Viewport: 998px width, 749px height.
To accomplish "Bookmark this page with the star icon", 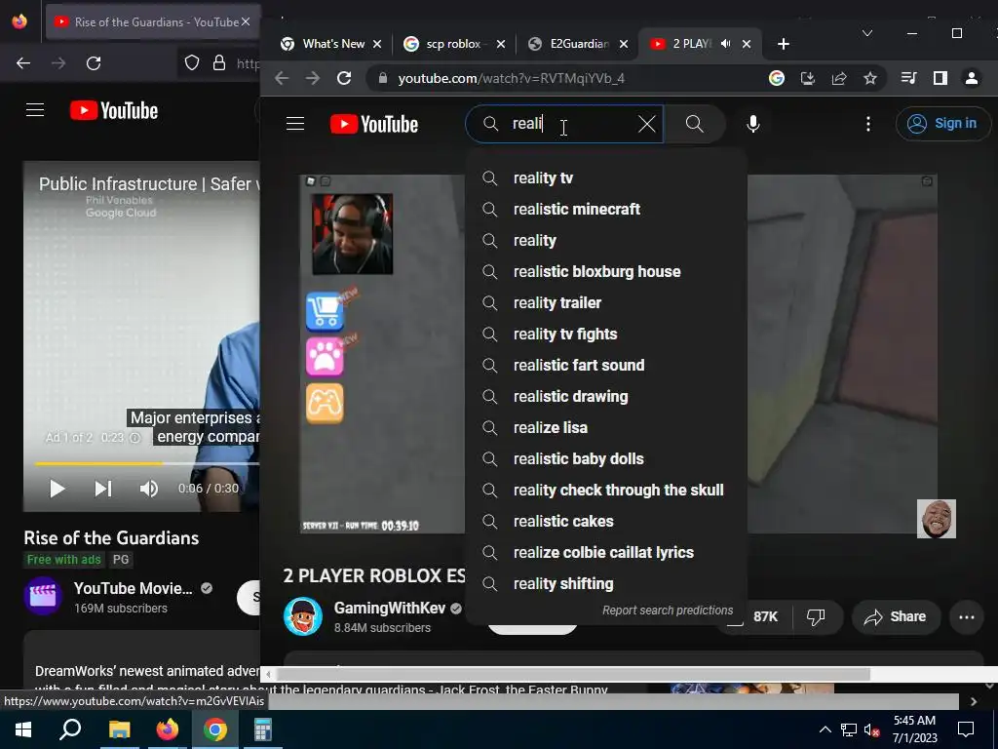I will (x=870, y=78).
